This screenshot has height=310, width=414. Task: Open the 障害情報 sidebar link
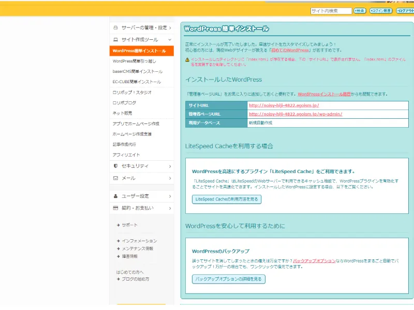[130, 256]
